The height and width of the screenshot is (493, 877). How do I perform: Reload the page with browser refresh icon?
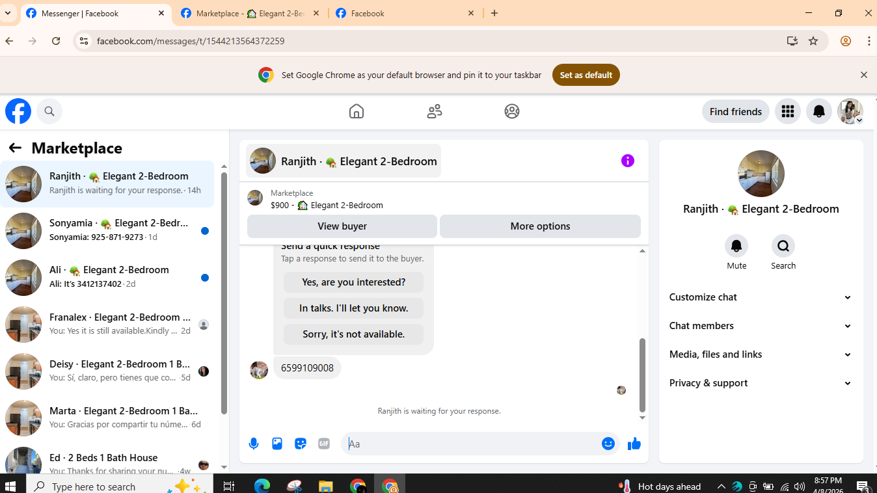pyautogui.click(x=56, y=41)
